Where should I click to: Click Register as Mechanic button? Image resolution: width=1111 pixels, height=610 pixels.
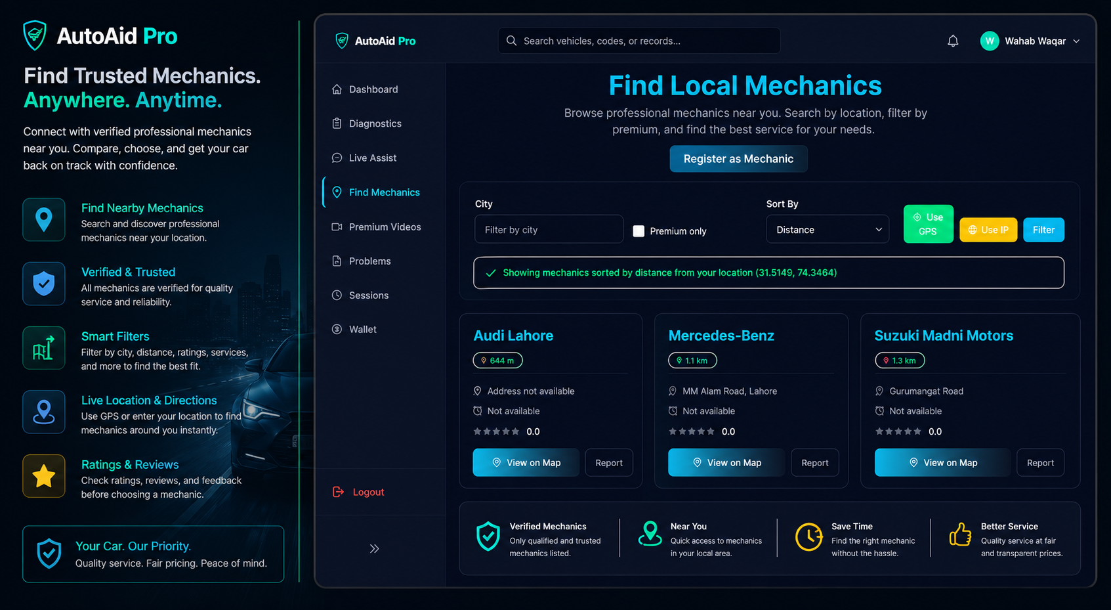pyautogui.click(x=738, y=159)
